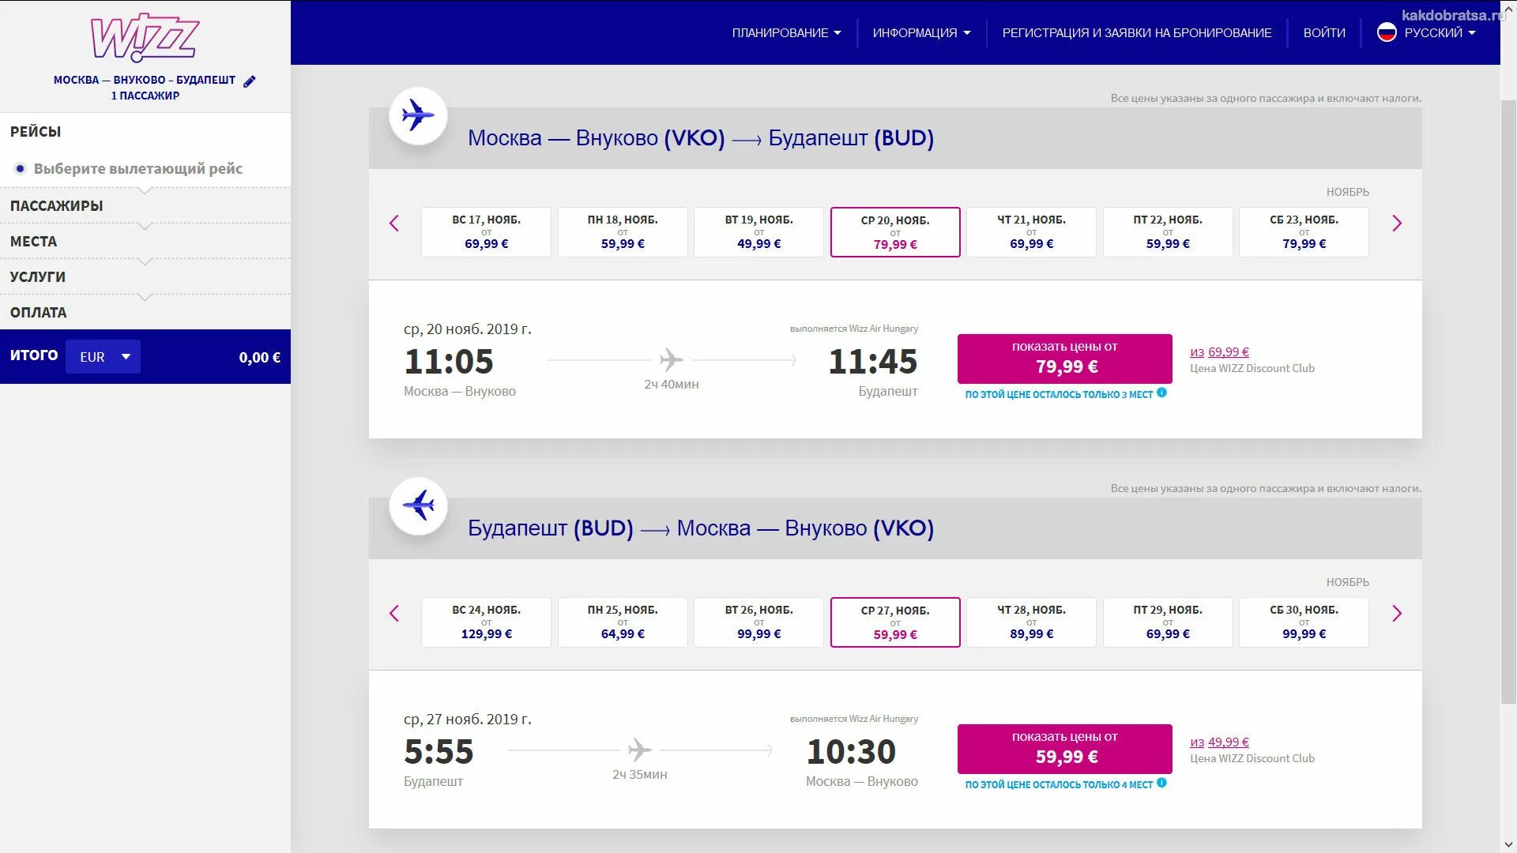The height and width of the screenshot is (853, 1517).
Task: Show later outbound dates with right arrow
Action: click(1397, 224)
